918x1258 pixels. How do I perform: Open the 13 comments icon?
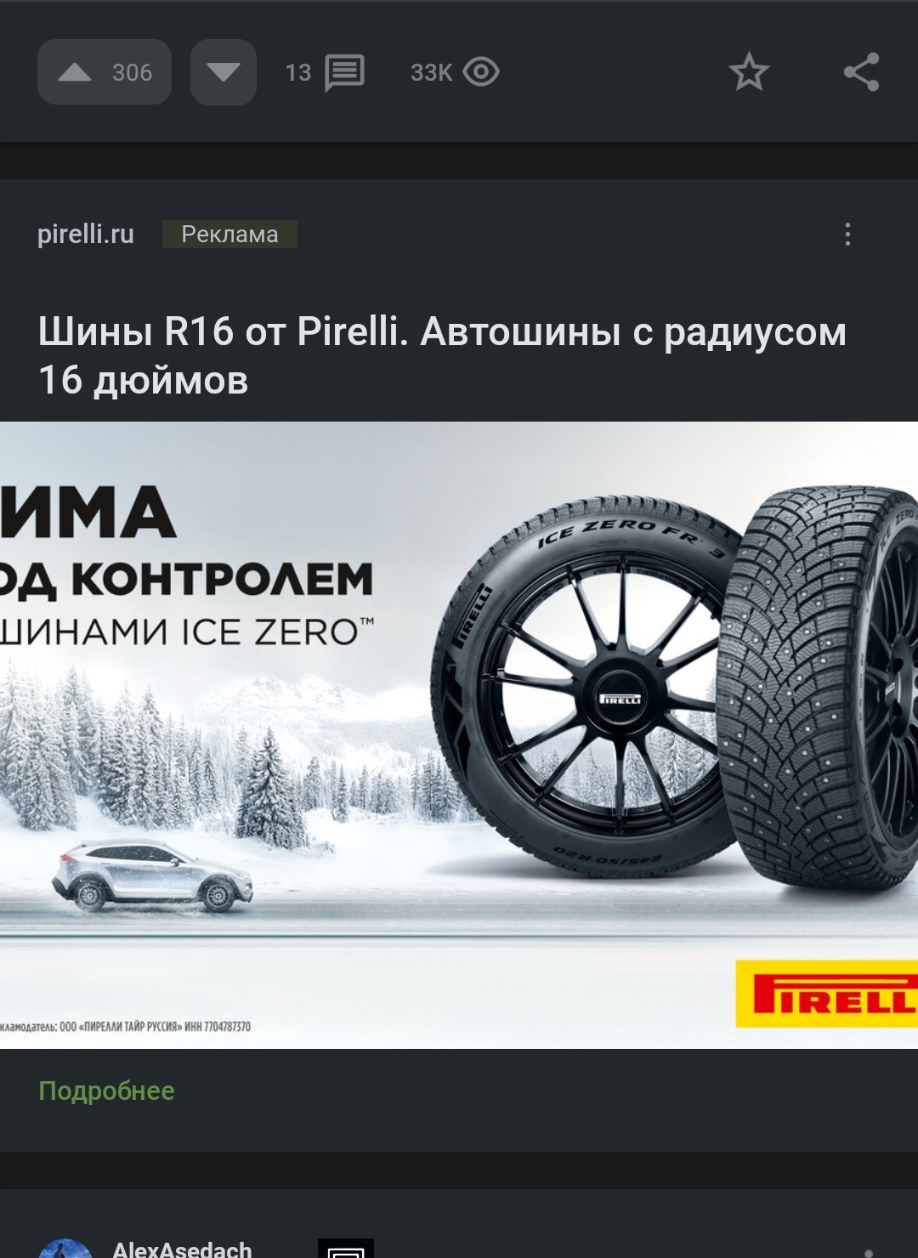(344, 72)
